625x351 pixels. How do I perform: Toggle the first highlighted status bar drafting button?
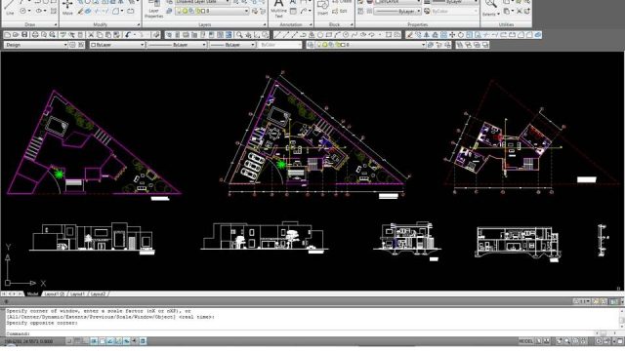94,341
